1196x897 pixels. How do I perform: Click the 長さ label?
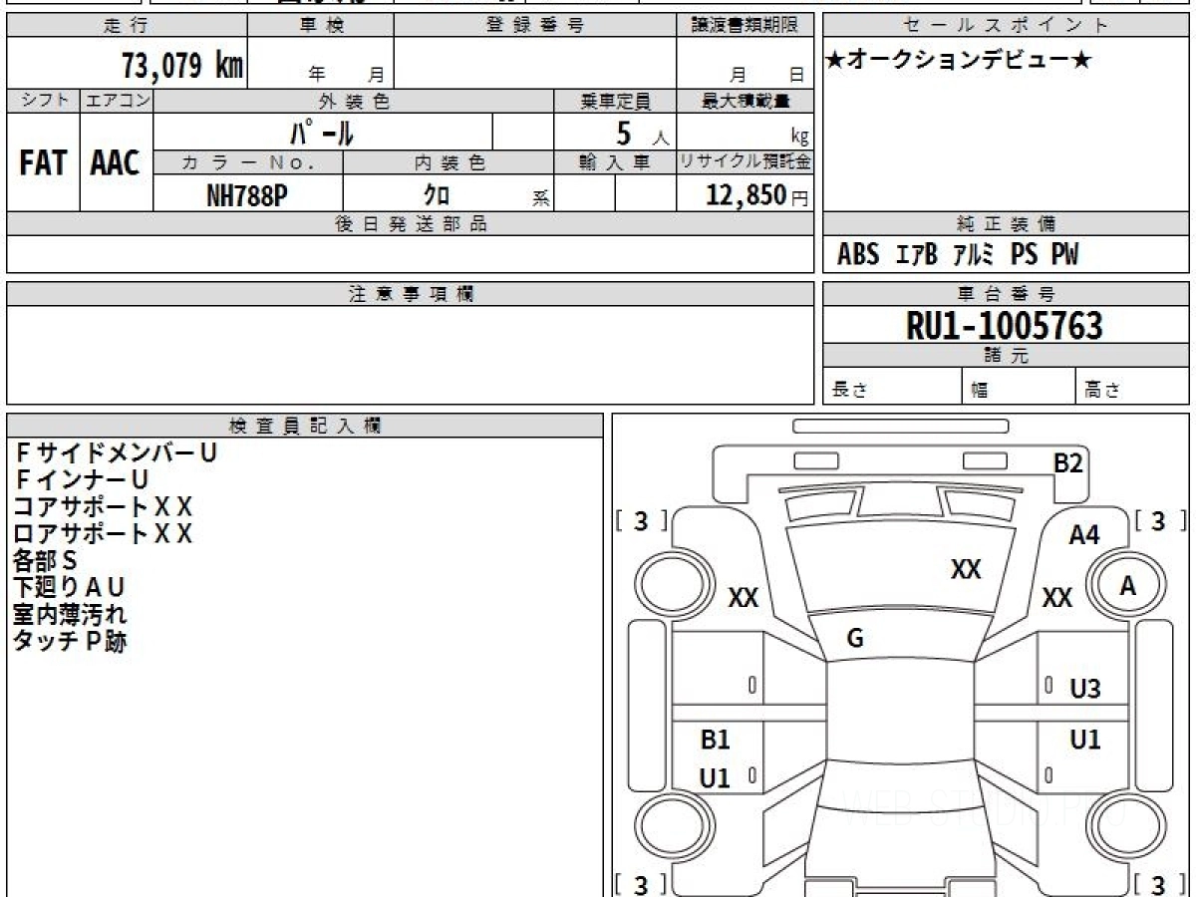[847, 390]
